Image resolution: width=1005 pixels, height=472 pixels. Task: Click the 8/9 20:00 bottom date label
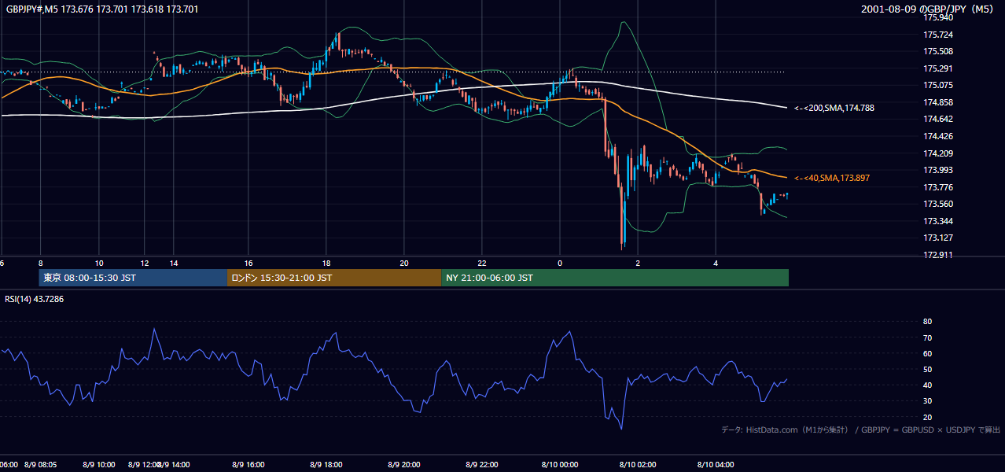pyautogui.click(x=404, y=465)
